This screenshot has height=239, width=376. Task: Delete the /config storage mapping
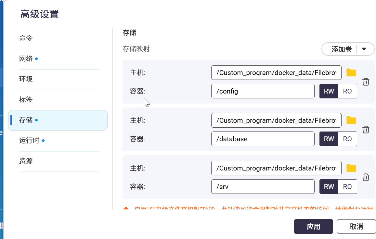[x=366, y=82]
